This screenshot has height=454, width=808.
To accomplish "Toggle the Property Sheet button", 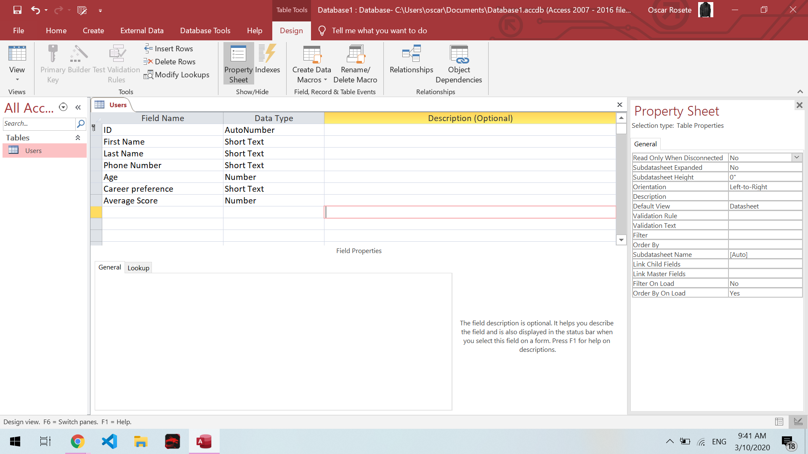I will tap(238, 64).
